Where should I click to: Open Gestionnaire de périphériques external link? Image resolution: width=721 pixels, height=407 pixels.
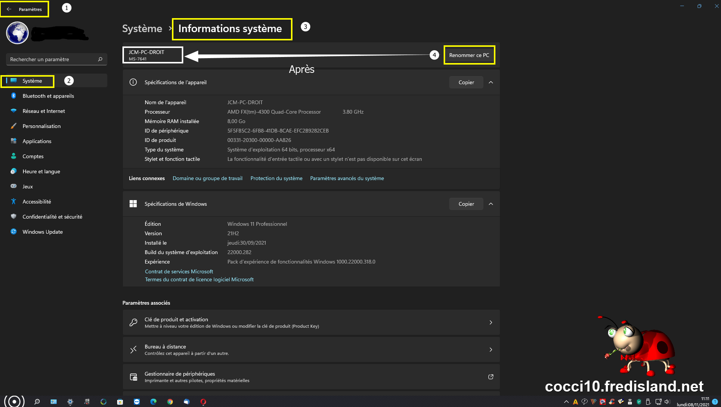[x=490, y=377]
